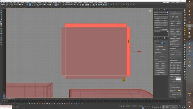Image resolution: width=193 pixels, height=109 pixels.
Task: Open the Mirror tool
Action: coord(75,5)
